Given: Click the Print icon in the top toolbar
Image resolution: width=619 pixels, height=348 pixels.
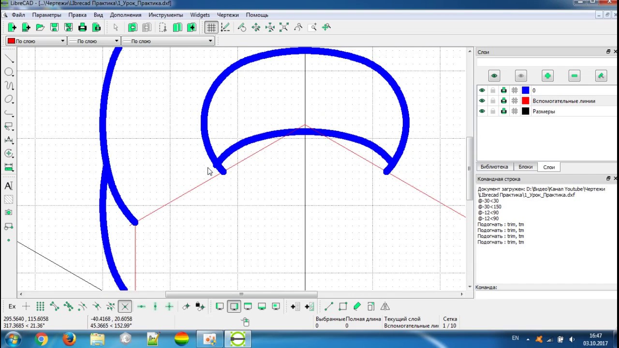Looking at the screenshot, I should tap(82, 28).
